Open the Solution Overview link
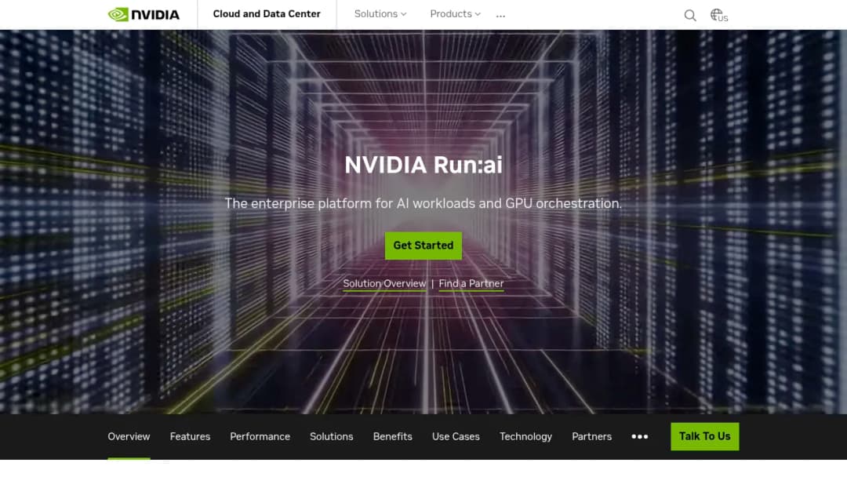847x477 pixels. 384,283
